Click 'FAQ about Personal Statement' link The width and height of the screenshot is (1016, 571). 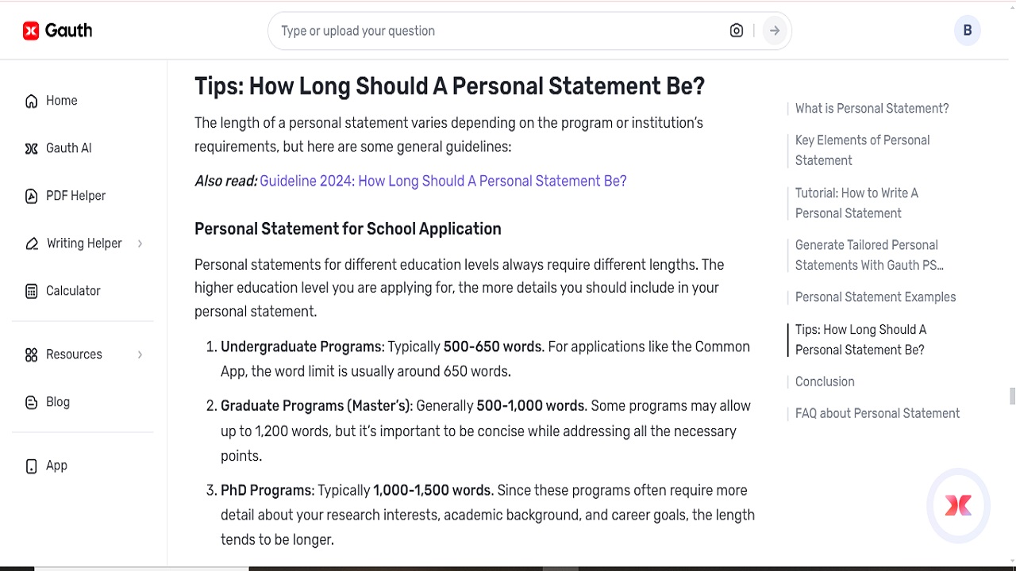877,413
